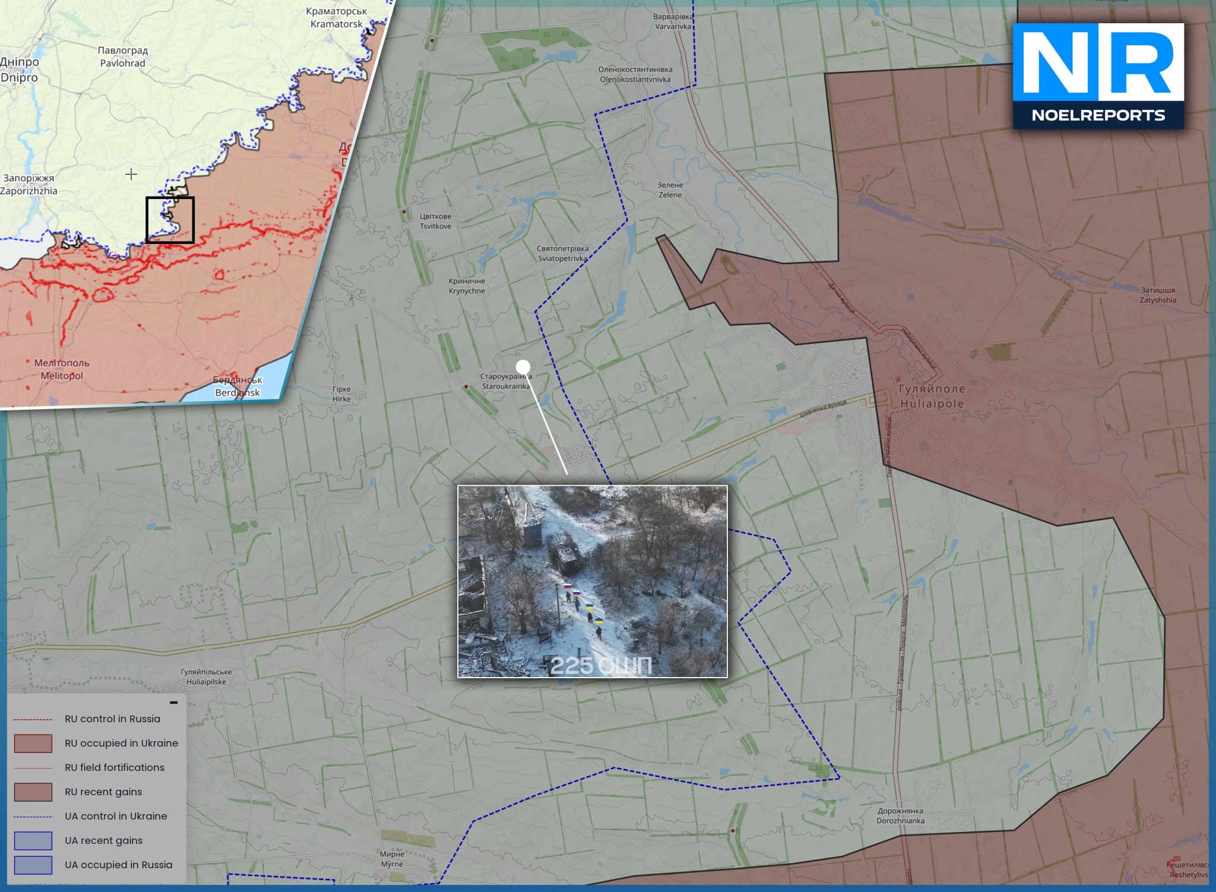Click the Staroukrainka village label
The width and height of the screenshot is (1216, 892).
506,381
